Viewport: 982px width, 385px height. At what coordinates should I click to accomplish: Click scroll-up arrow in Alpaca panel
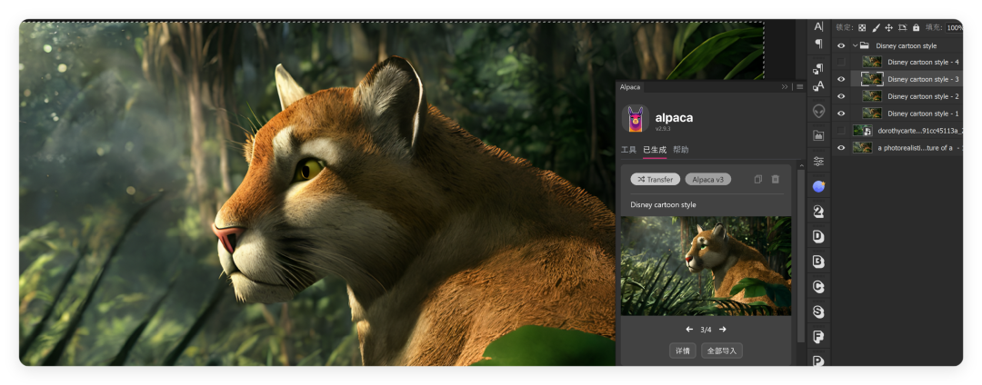coord(800,164)
